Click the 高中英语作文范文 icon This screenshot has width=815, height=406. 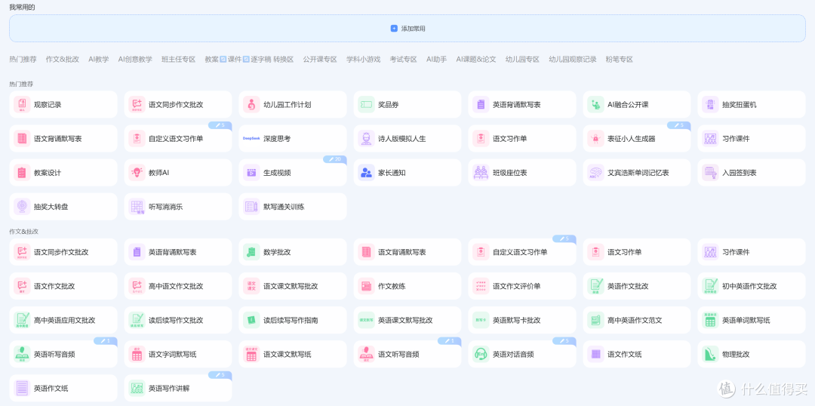click(595, 320)
